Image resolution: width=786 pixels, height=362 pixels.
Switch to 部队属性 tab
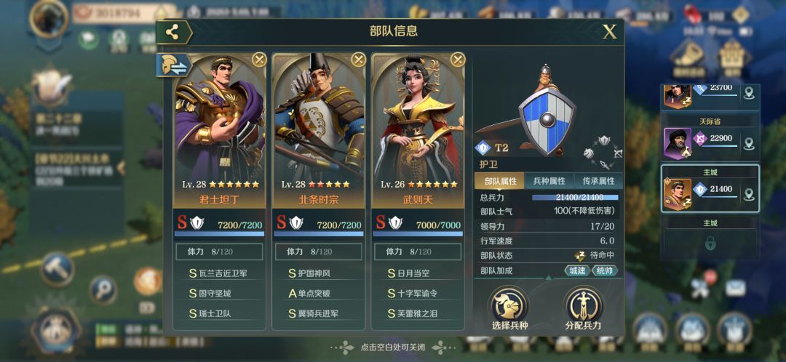500,181
